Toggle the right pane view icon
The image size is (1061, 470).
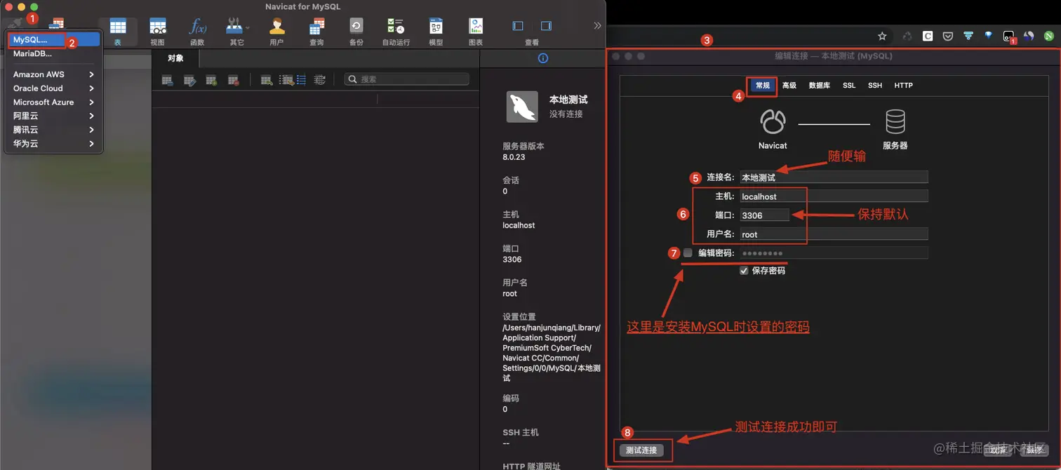[x=546, y=26]
